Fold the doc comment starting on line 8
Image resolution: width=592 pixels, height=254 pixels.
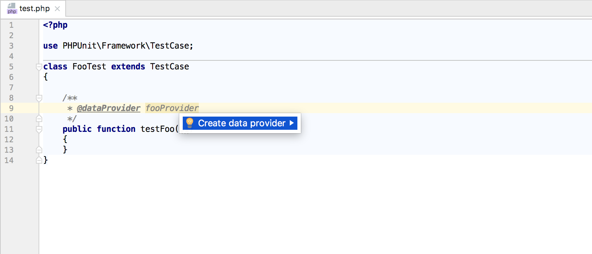tap(39, 98)
